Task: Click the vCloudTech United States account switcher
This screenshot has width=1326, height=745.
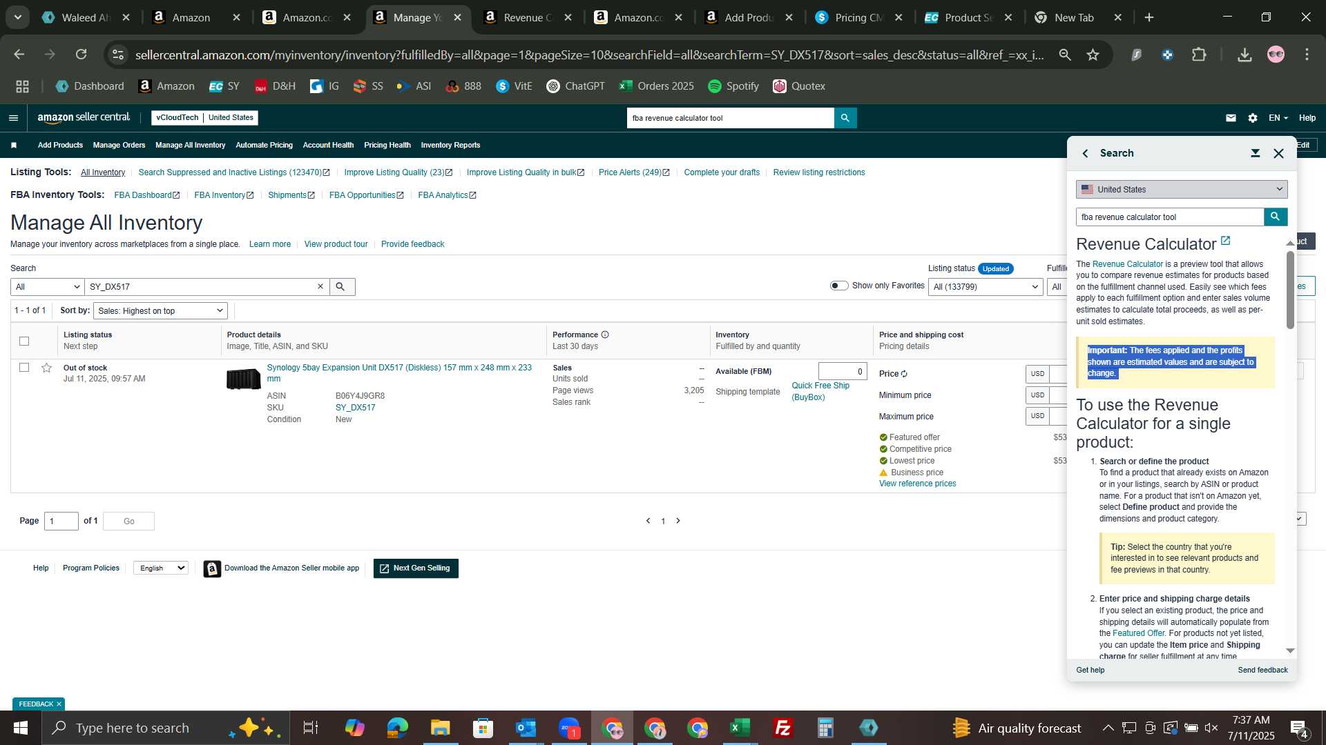Action: coord(204,118)
